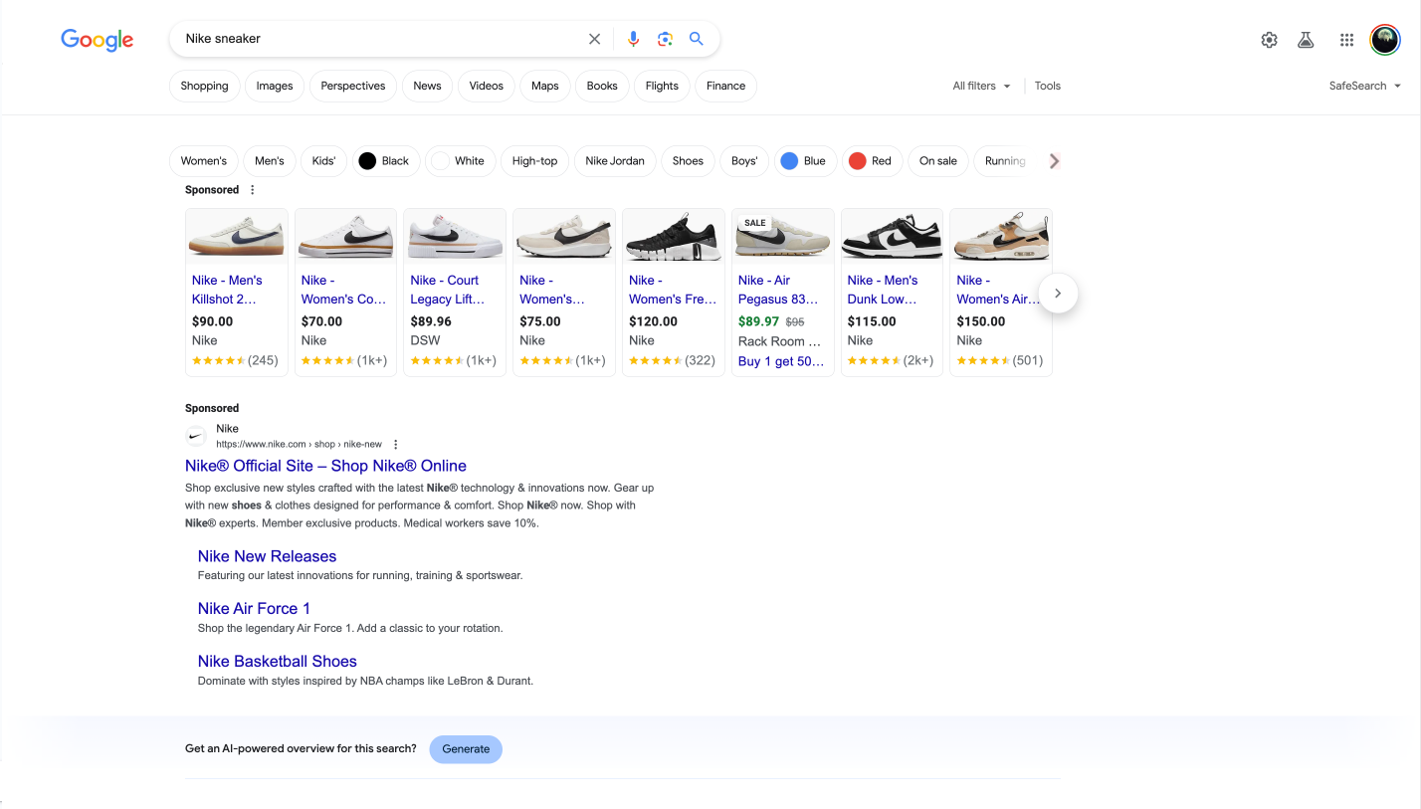Filter results by Women's chip
Viewport: 1421px width, 809px height.
[x=204, y=161]
